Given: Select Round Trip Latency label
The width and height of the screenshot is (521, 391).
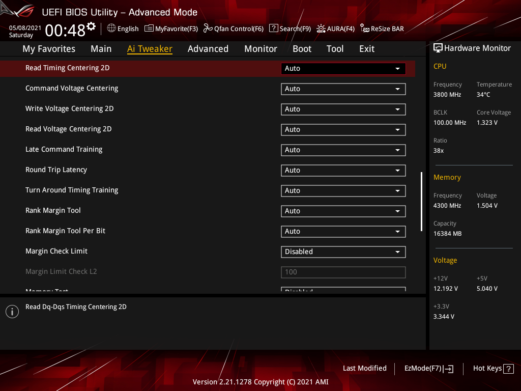Looking at the screenshot, I should [56, 170].
